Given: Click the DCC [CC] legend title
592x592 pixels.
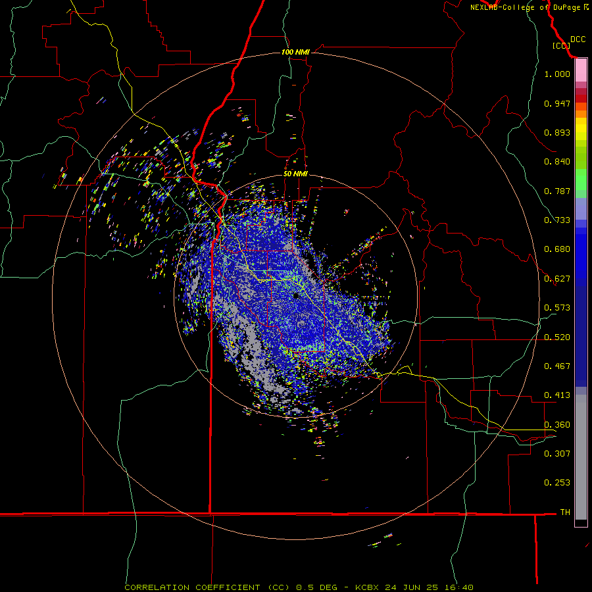Looking at the screenshot, I should [568, 42].
